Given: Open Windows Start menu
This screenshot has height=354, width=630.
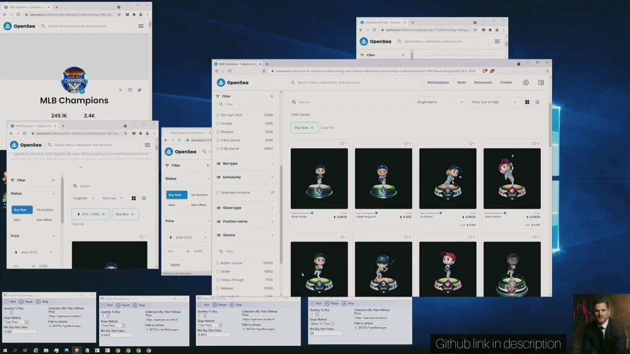Looking at the screenshot, I should [x=4, y=351].
